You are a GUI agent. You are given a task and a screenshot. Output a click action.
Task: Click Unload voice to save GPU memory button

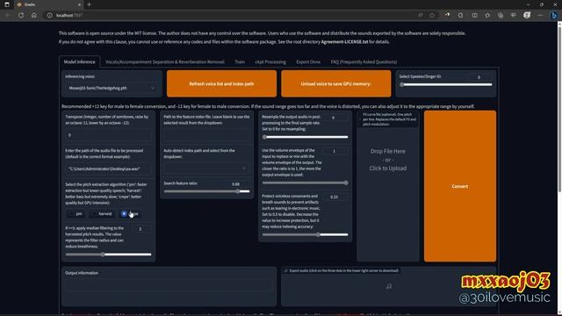335,83
